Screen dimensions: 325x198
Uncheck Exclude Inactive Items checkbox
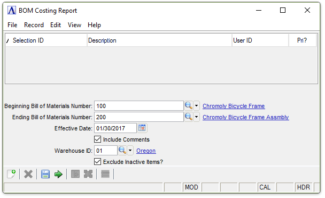pos(98,161)
